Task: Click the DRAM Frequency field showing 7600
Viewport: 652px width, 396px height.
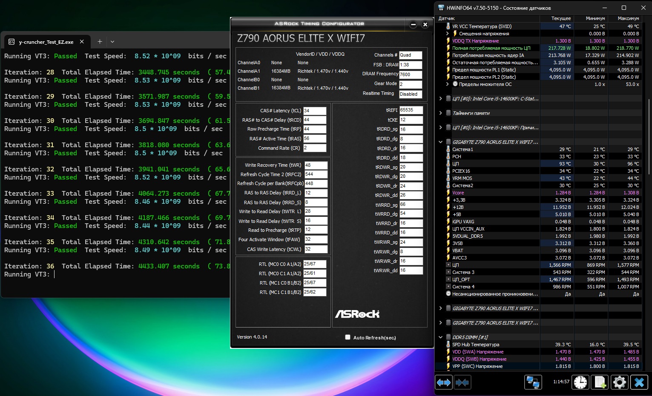Action: 411,74
